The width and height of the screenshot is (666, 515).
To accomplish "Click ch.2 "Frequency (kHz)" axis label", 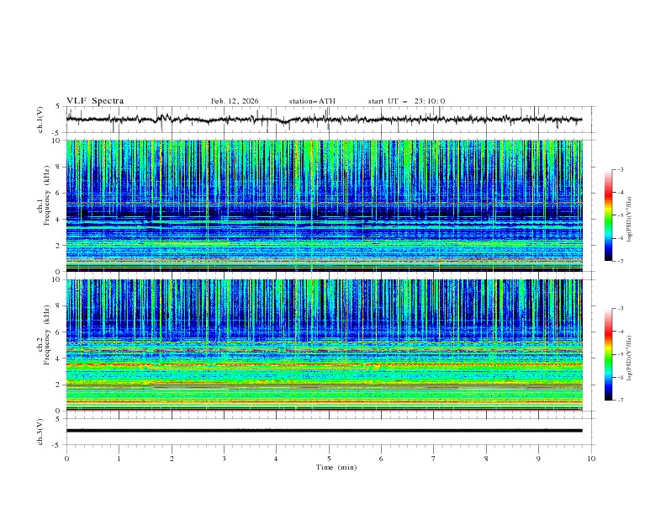I will pyautogui.click(x=47, y=335).
